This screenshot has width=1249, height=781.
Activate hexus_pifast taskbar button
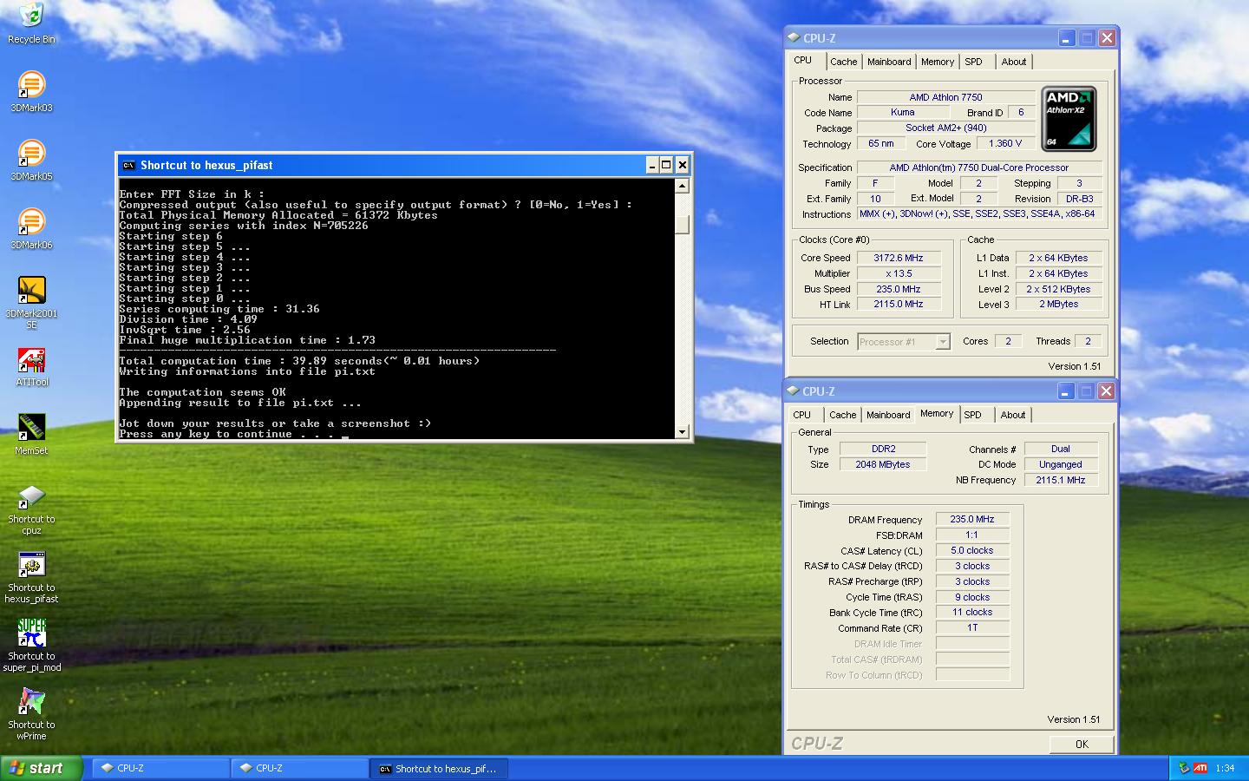click(439, 768)
